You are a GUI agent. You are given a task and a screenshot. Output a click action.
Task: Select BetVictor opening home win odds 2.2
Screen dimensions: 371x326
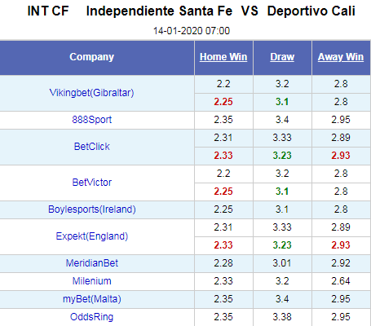(223, 174)
